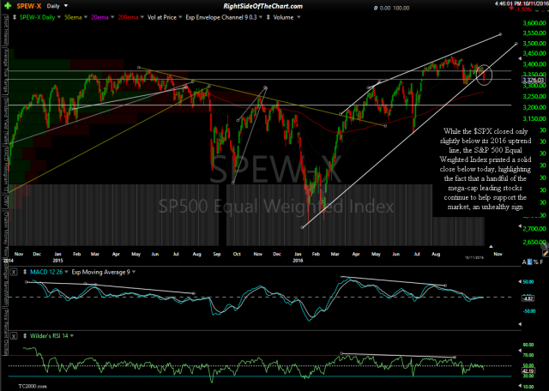Click the TC2000.com label at bottom left
The height and width of the screenshot is (391, 549).
pyautogui.click(x=33, y=387)
